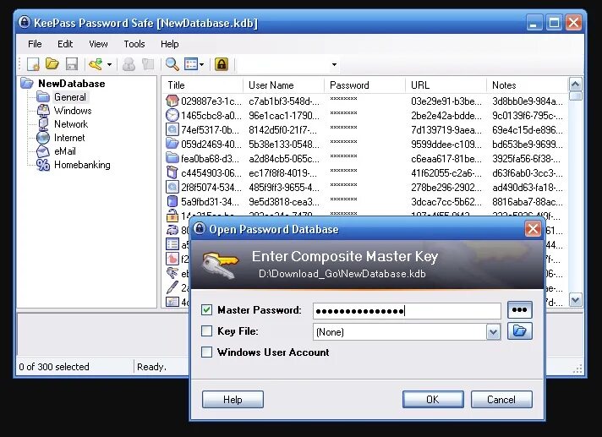Select the eMail group in tree
This screenshot has width=602, height=437.
(x=65, y=151)
